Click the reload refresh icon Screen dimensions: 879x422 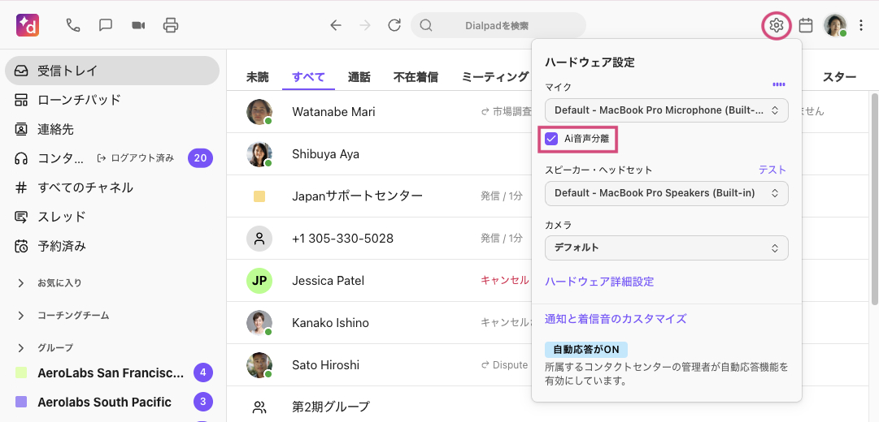pos(394,25)
